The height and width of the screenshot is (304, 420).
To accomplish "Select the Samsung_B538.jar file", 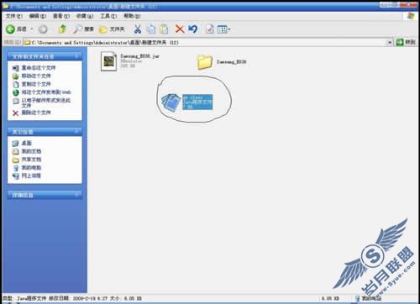I will click(130, 61).
